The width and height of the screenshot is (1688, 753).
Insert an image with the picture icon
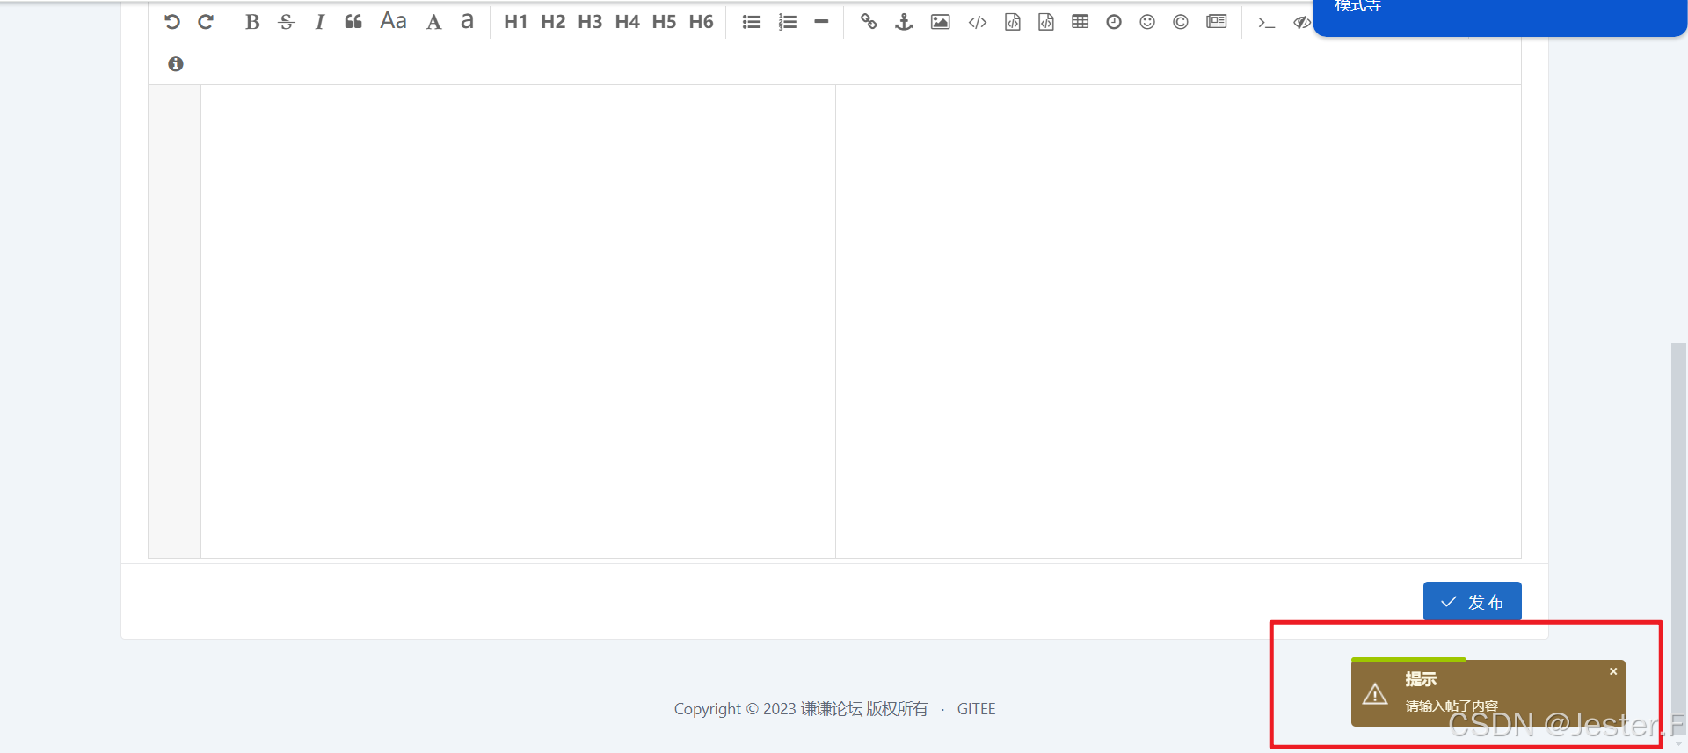[941, 22]
